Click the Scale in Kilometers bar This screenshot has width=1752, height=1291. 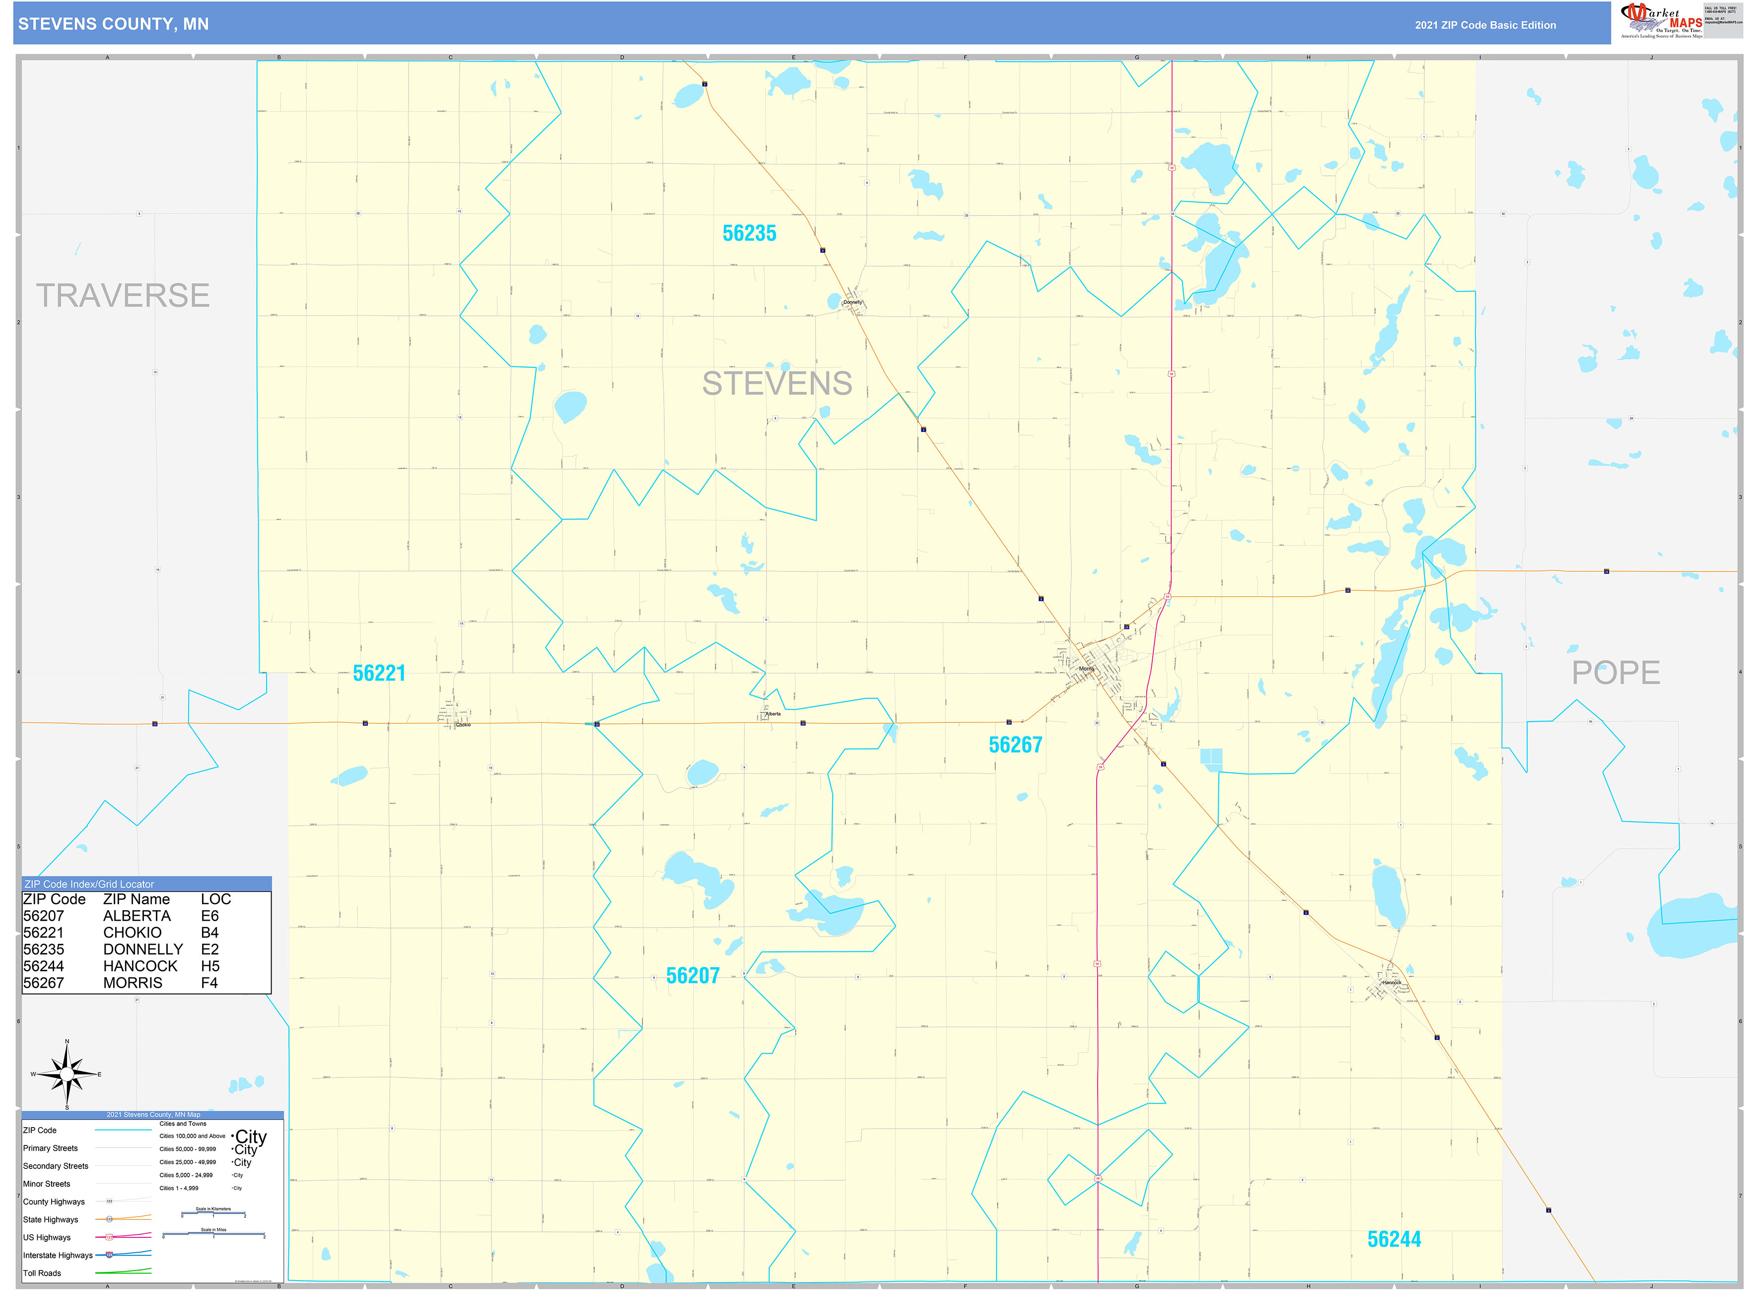point(213,1213)
